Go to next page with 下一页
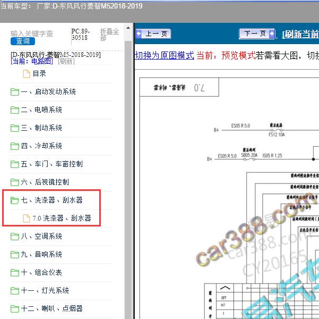Viewport: 319px width, 319px height. pyautogui.click(x=257, y=33)
